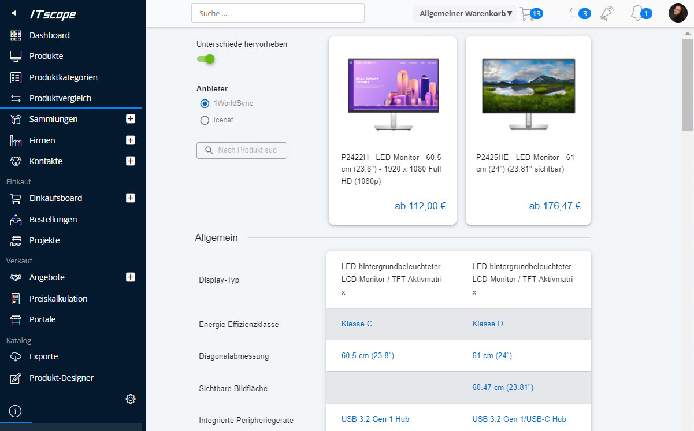Add new Einkaufsboard entry with plus button
Viewport: 694px width, 431px height.
pos(131,198)
